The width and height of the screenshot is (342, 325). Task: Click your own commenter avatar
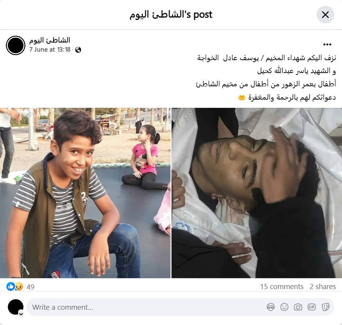click(16, 307)
